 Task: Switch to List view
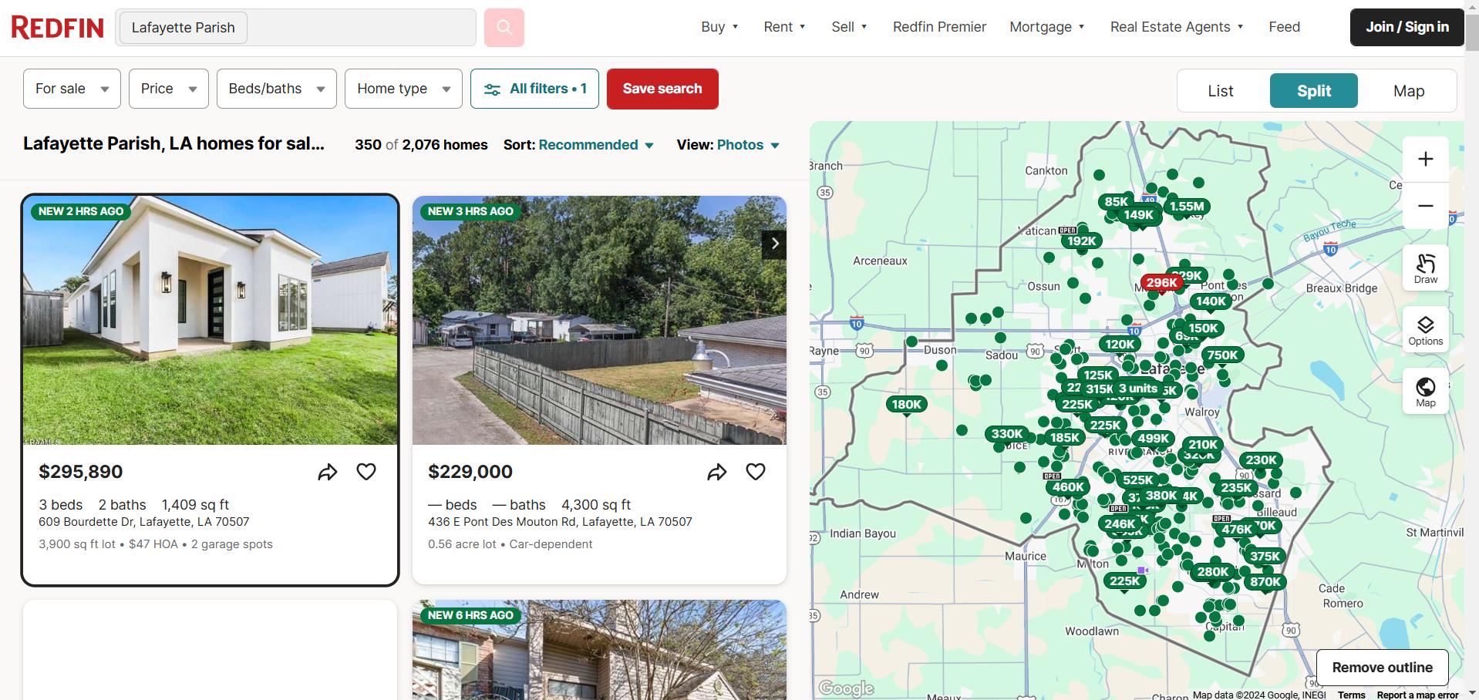[x=1221, y=91]
